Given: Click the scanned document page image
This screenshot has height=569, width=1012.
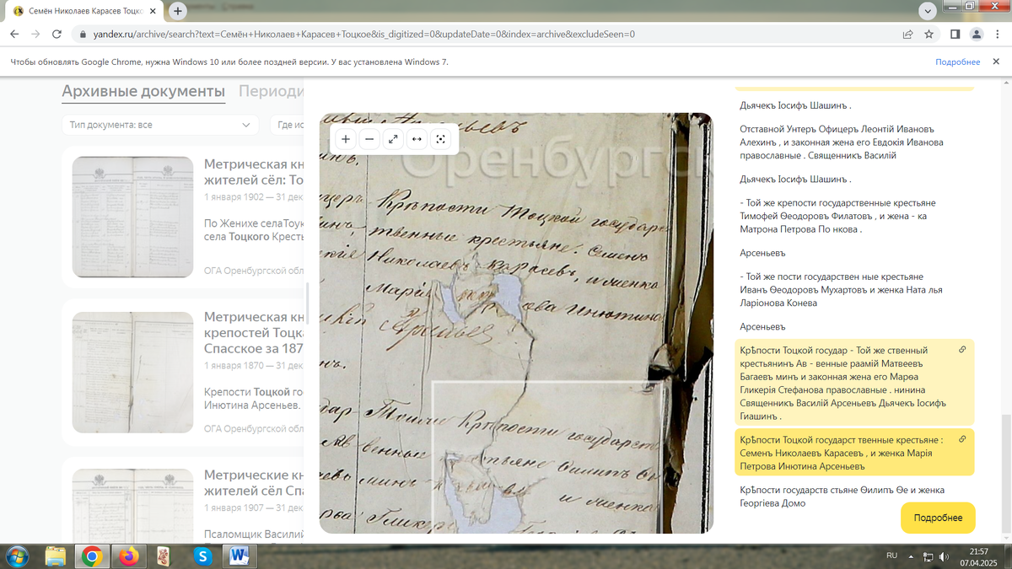Looking at the screenshot, I should (x=516, y=323).
